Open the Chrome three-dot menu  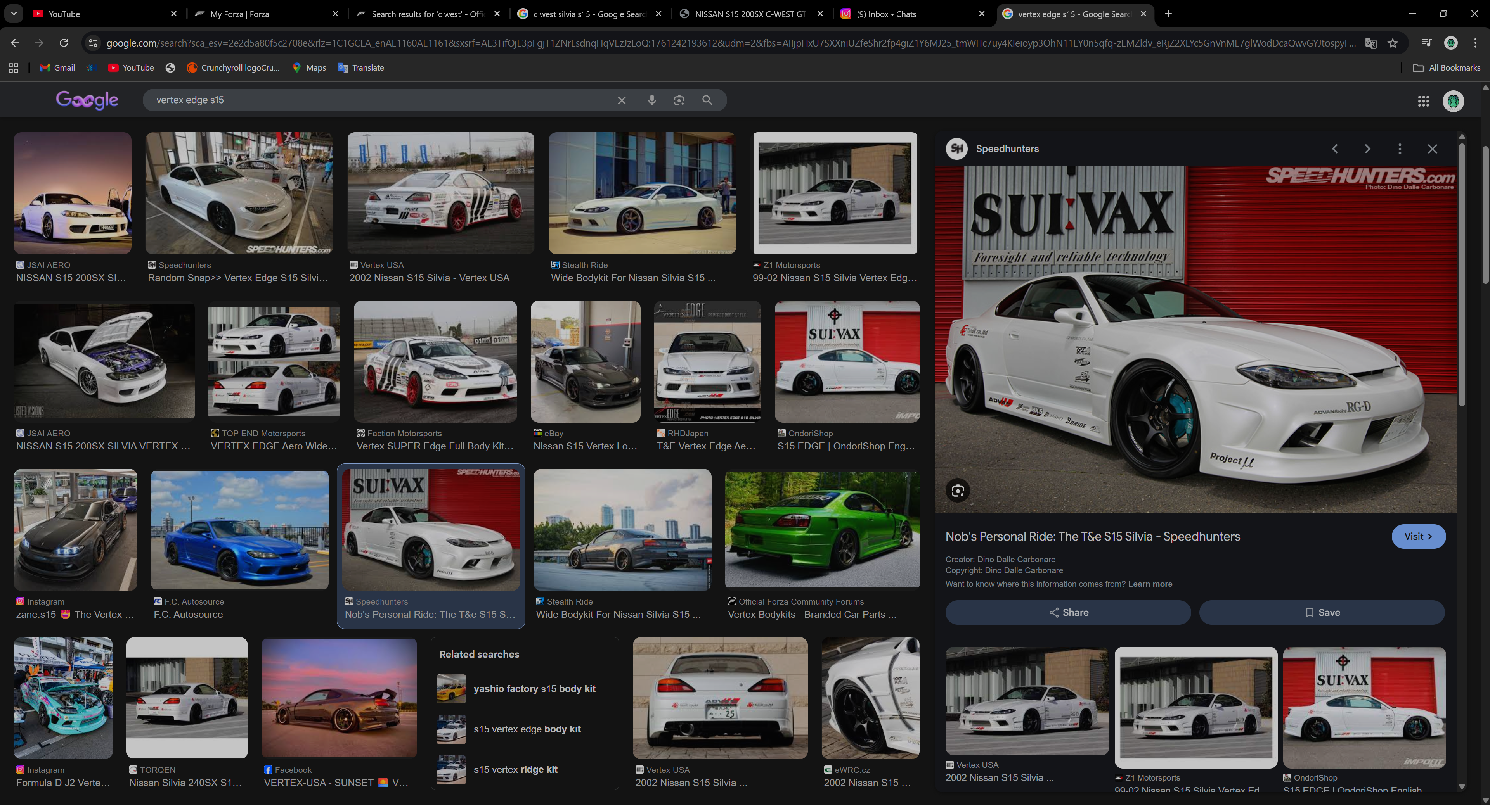[x=1476, y=43]
